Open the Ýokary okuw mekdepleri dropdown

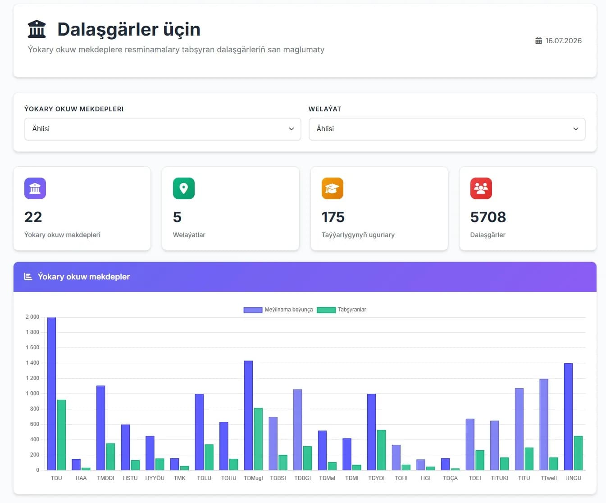click(x=163, y=129)
